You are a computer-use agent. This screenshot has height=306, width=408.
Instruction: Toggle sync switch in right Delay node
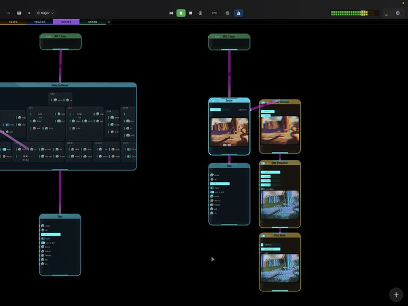pos(212,192)
